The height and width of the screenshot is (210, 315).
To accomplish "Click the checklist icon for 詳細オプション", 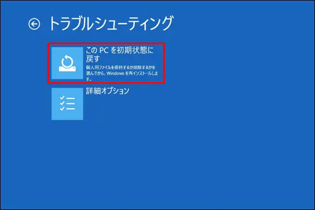I will [x=67, y=103].
